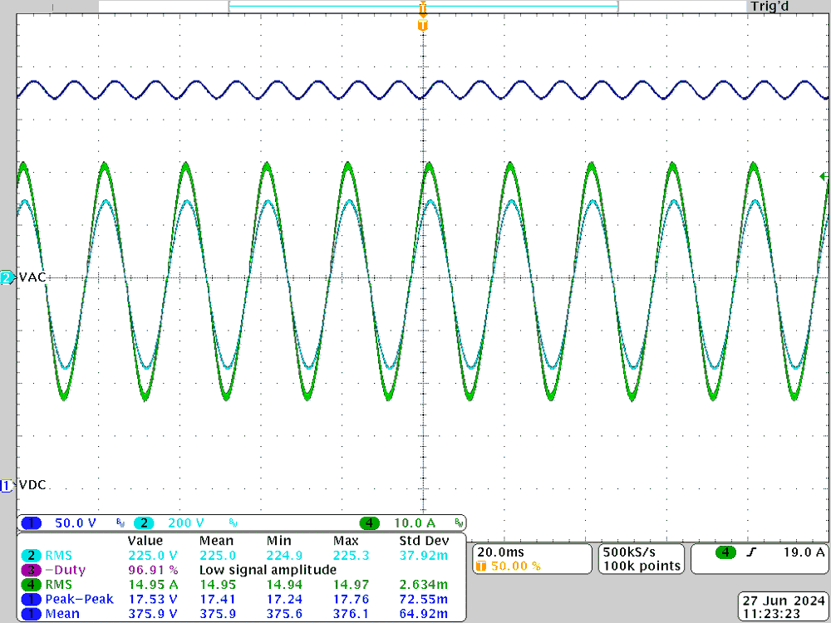Click the date and time readout

784,606
